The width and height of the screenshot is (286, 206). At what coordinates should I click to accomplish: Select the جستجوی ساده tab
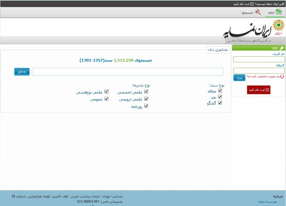(218, 50)
